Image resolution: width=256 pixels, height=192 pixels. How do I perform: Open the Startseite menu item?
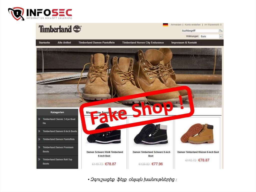pyautogui.click(x=44, y=43)
